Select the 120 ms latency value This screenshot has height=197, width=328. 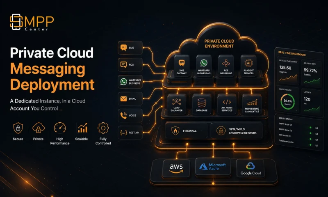307,99
